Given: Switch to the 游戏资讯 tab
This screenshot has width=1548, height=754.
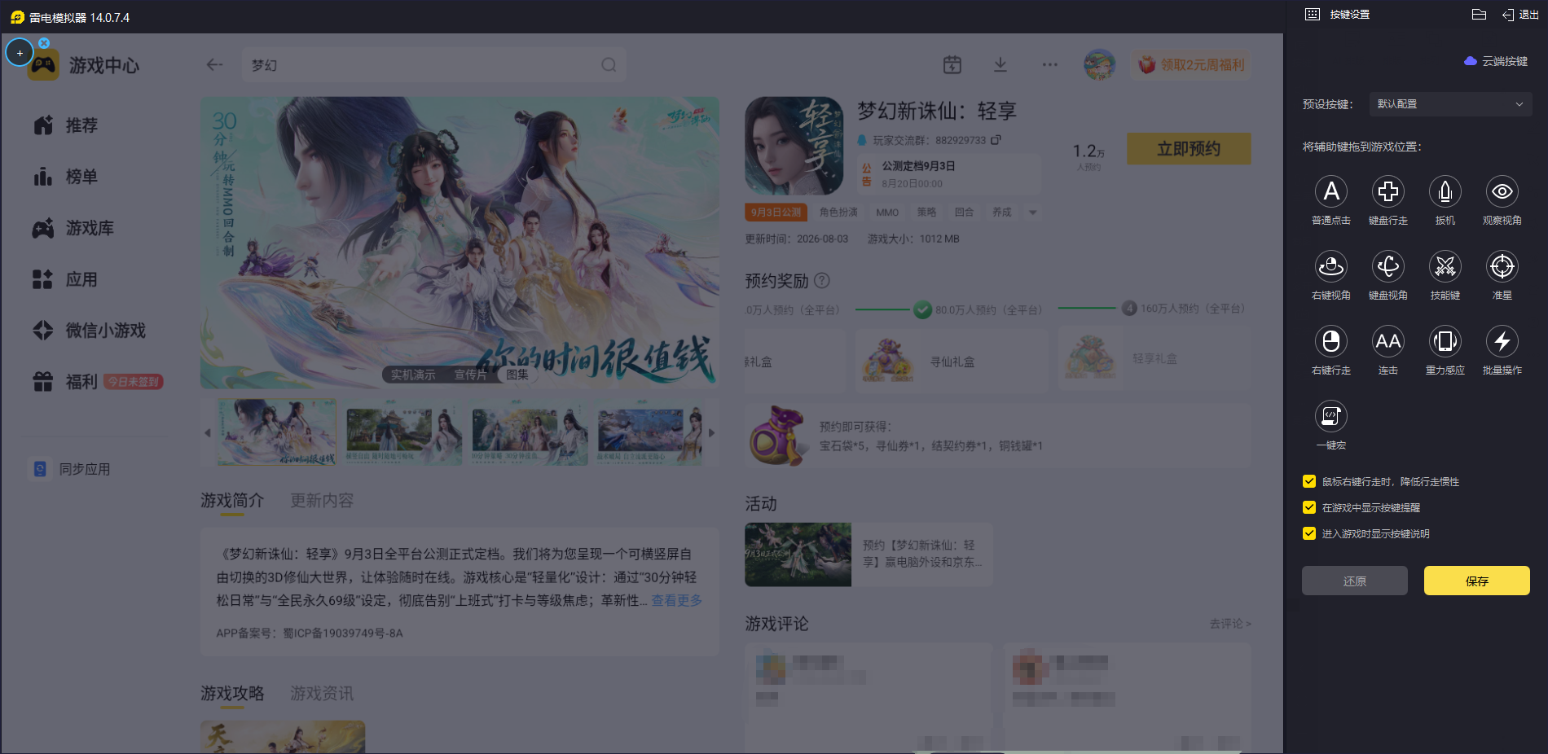Looking at the screenshot, I should pyautogui.click(x=322, y=693).
